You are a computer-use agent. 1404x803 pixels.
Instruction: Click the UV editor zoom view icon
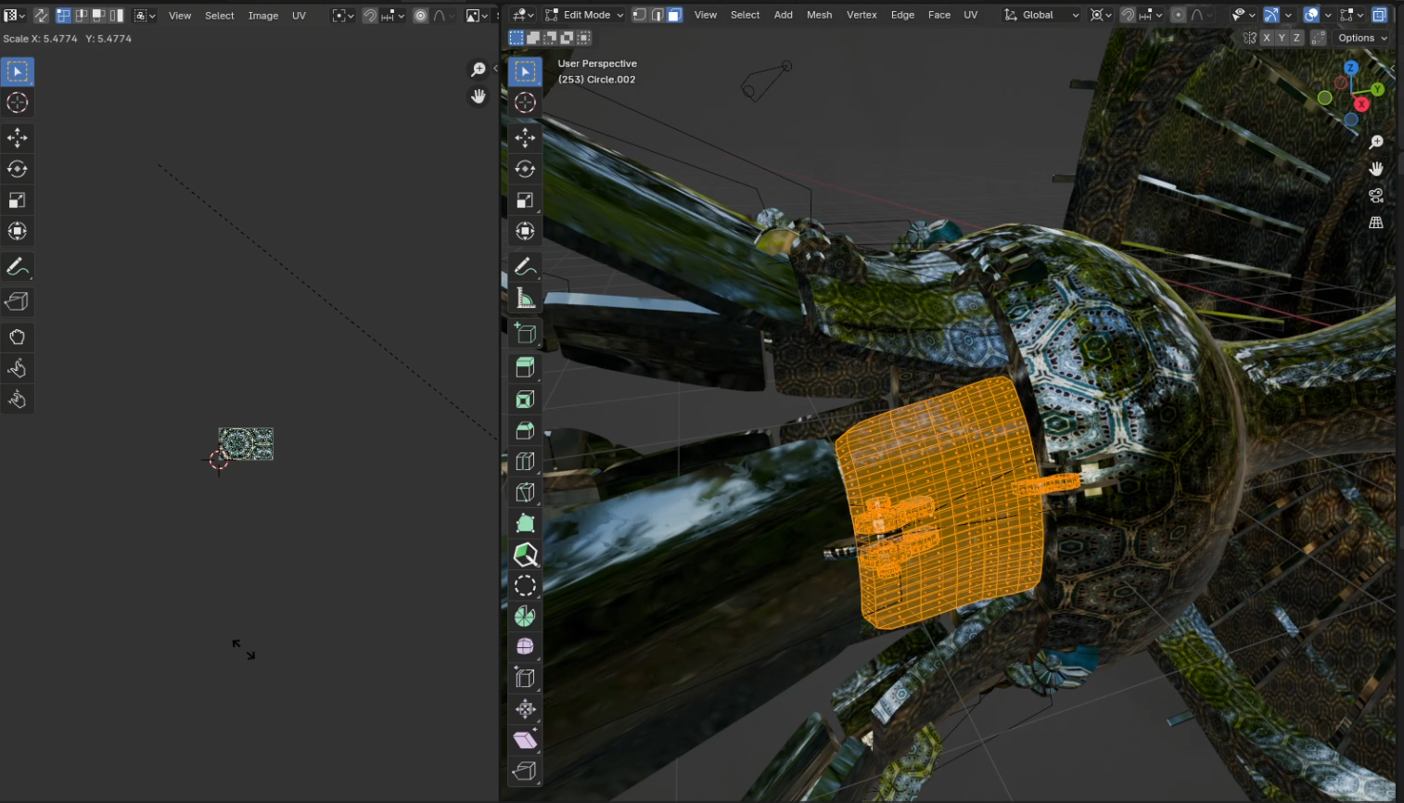click(x=479, y=70)
